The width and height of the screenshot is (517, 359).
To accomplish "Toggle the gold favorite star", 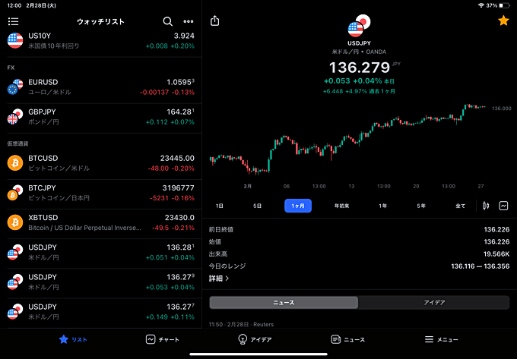I will pyautogui.click(x=503, y=20).
